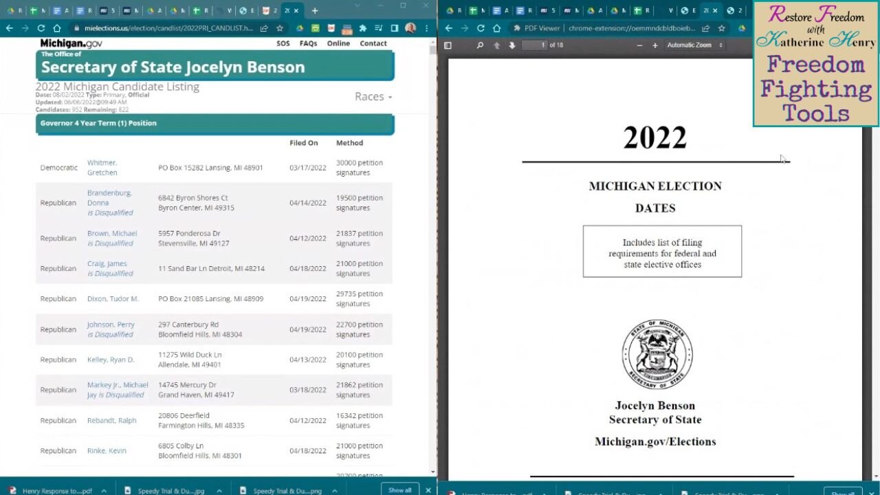
Task: Open Rinke, Kevin candidate link
Action: (x=107, y=450)
